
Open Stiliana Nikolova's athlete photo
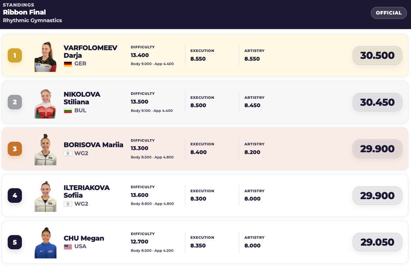(x=45, y=104)
